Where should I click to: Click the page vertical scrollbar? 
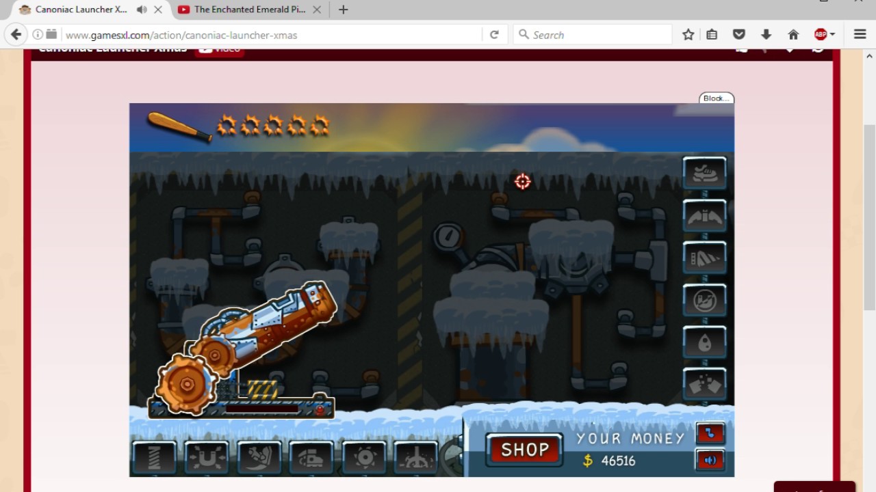point(869,217)
